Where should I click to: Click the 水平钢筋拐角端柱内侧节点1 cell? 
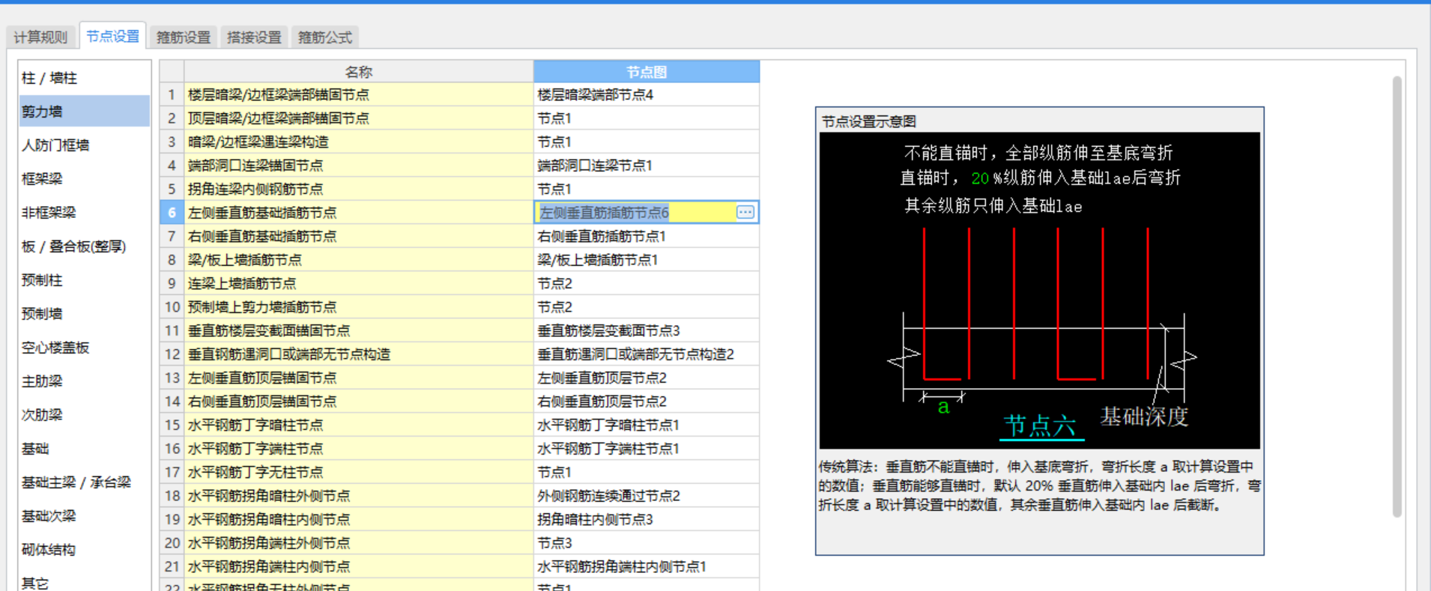[x=647, y=566]
